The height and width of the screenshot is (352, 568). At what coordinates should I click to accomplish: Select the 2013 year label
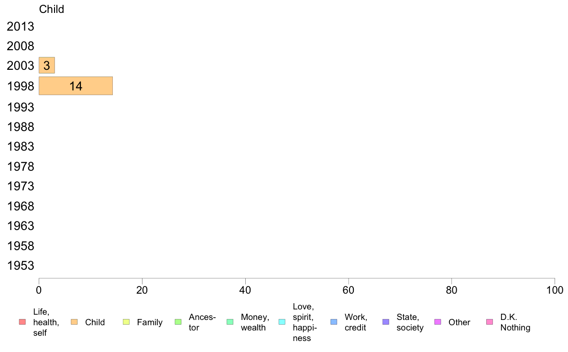(20, 26)
